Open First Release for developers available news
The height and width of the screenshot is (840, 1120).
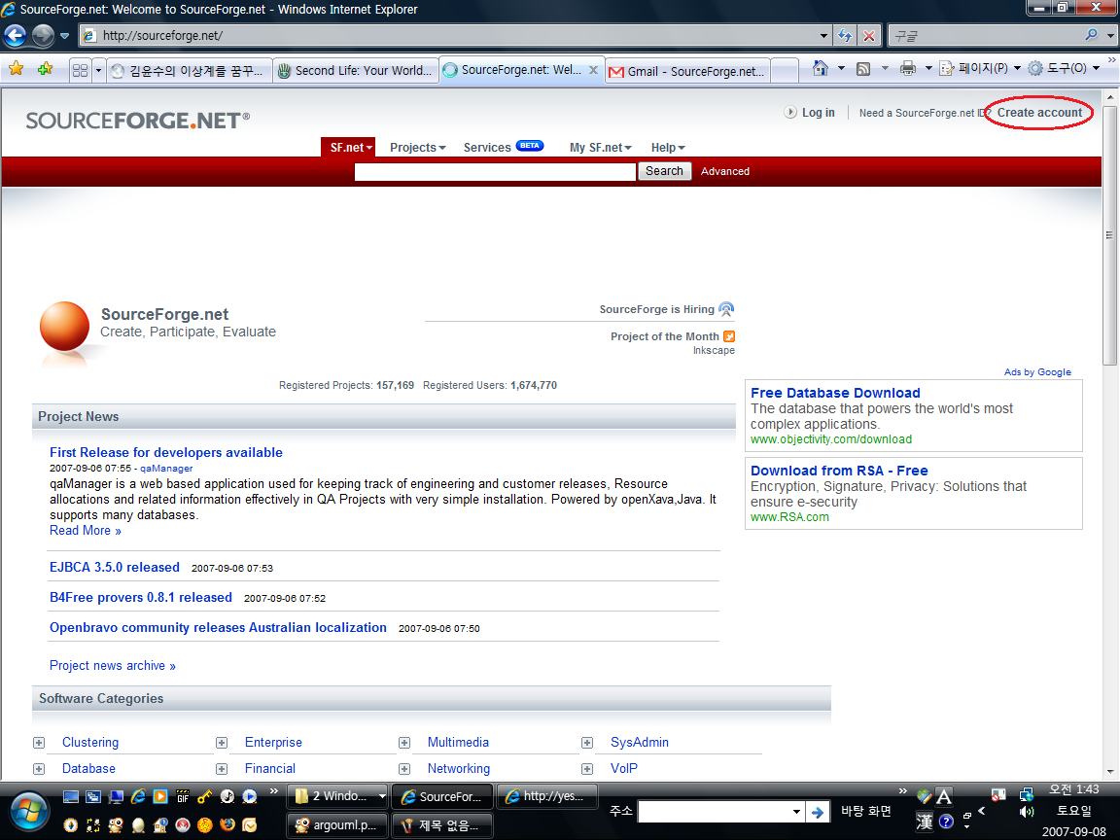point(165,452)
